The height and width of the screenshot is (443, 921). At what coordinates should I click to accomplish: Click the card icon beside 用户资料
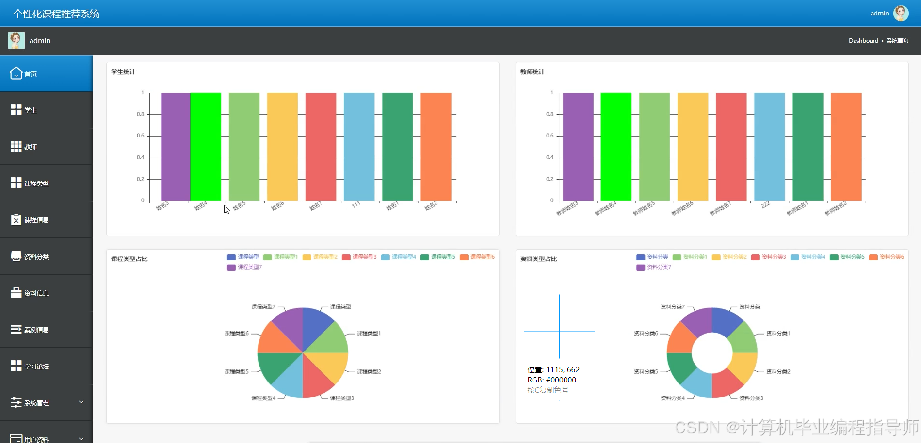(16, 439)
